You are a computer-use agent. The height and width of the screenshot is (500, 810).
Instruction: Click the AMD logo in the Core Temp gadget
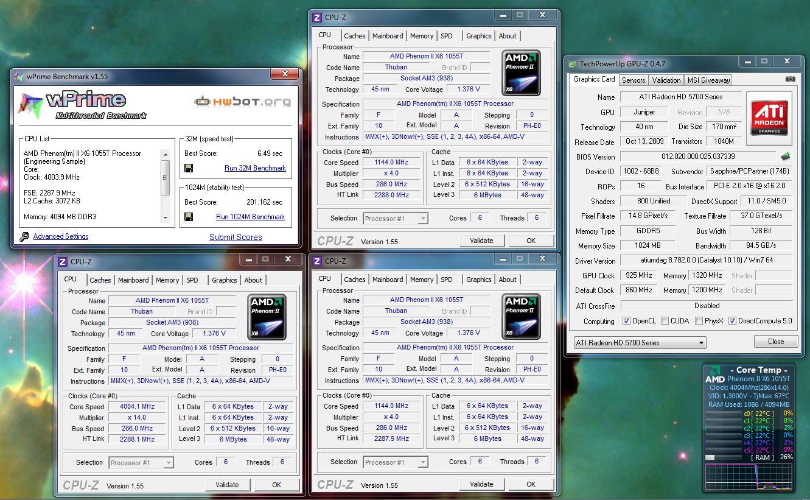[715, 375]
